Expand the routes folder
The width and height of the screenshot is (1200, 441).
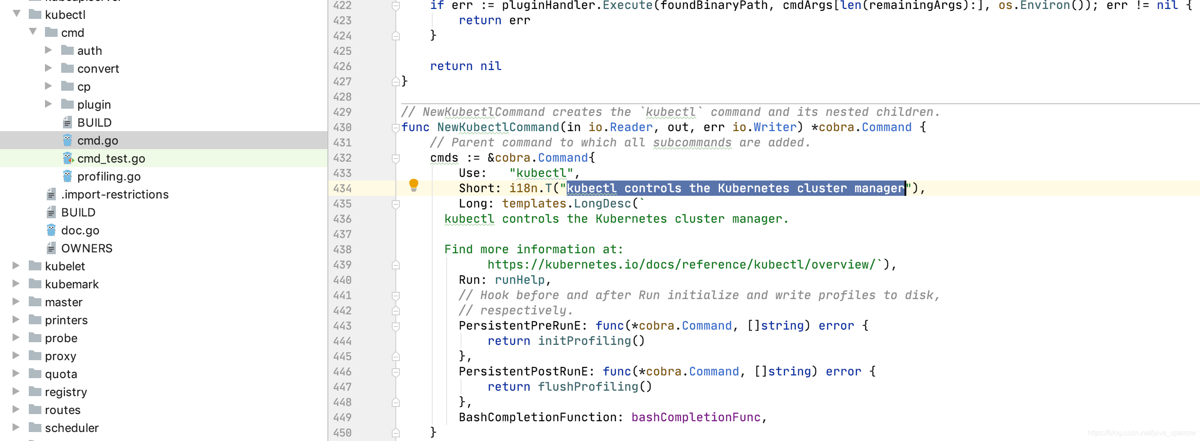point(16,409)
